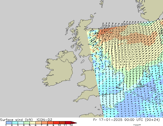Click the dark red arrow tip of the legend
This screenshot has width=163, height=126.
[74, 123]
